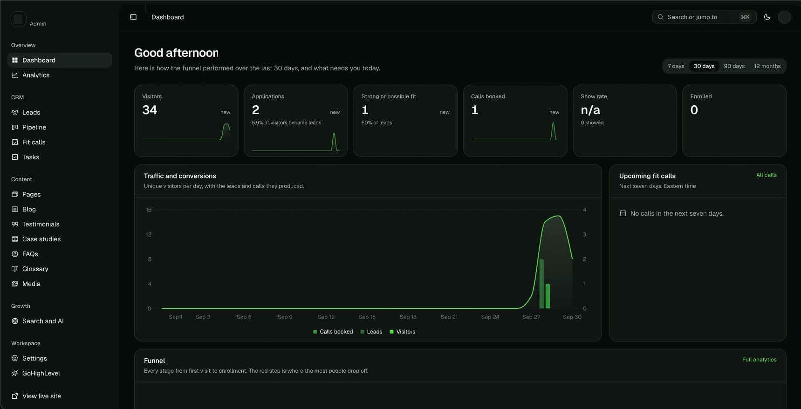Click the Leads people icon
801x409 pixels.
point(15,112)
